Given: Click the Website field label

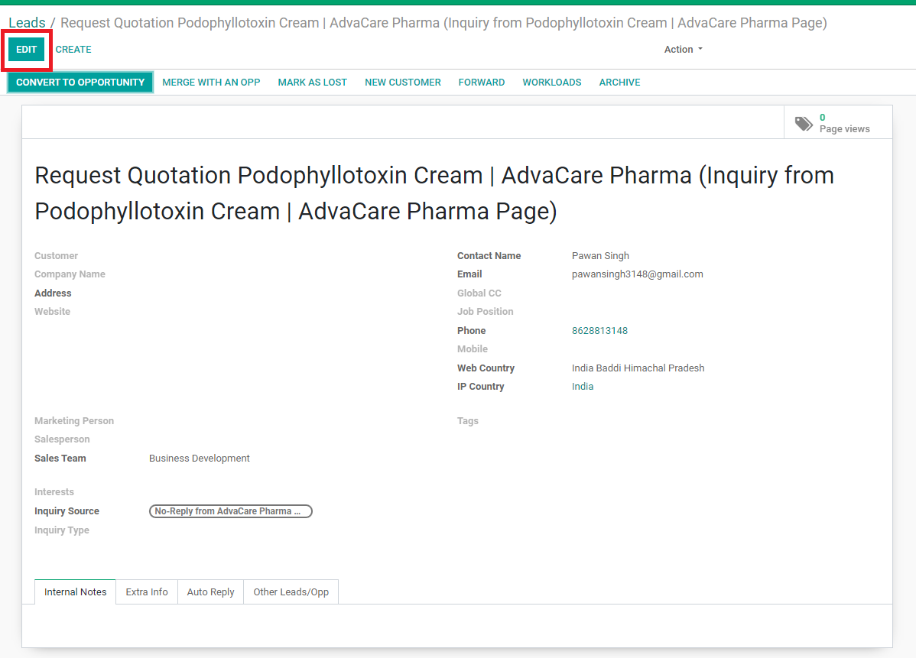Looking at the screenshot, I should pyautogui.click(x=52, y=312).
